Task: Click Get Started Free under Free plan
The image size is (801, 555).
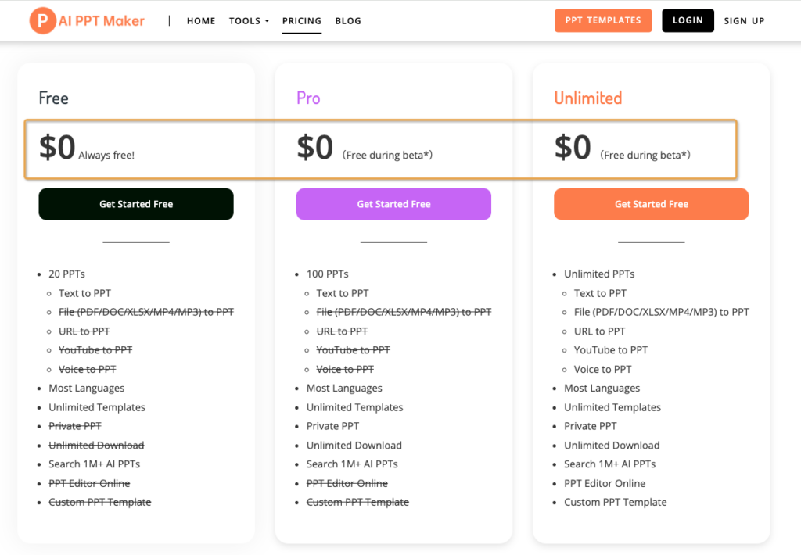Action: [136, 204]
